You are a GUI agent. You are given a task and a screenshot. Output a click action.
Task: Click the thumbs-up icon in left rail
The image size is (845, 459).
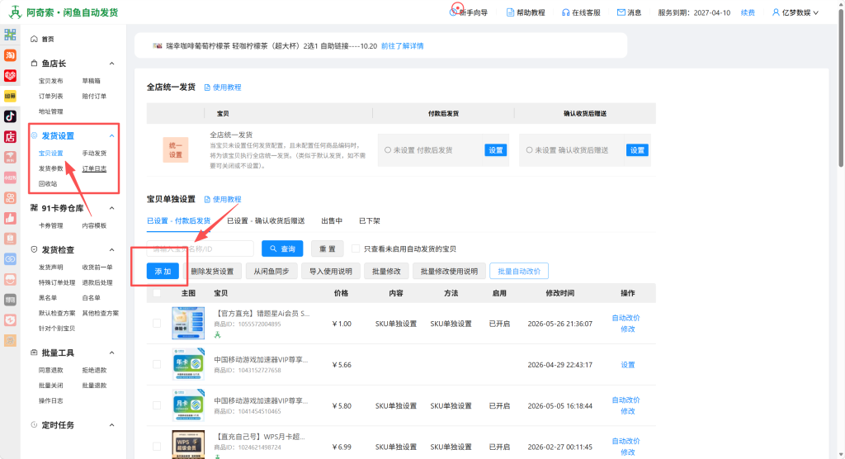10,218
